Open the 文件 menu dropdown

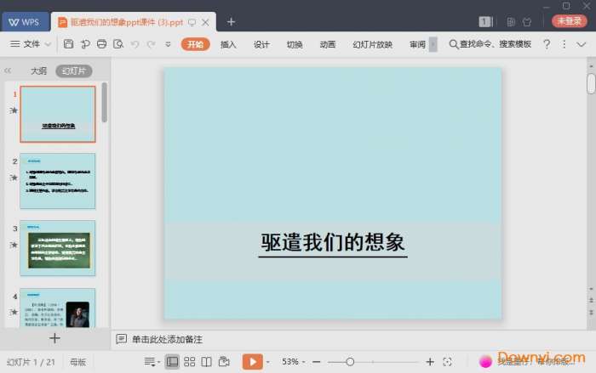click(31, 44)
